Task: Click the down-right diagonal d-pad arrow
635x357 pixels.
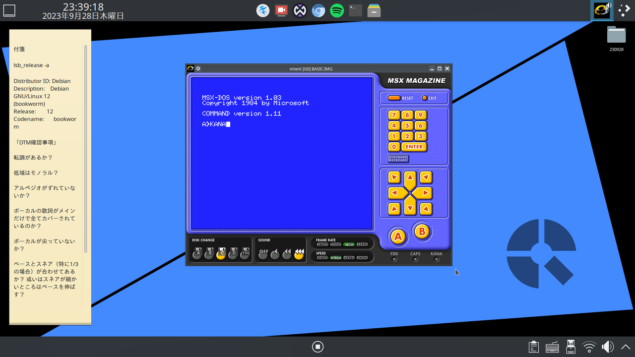Action: 426,209
